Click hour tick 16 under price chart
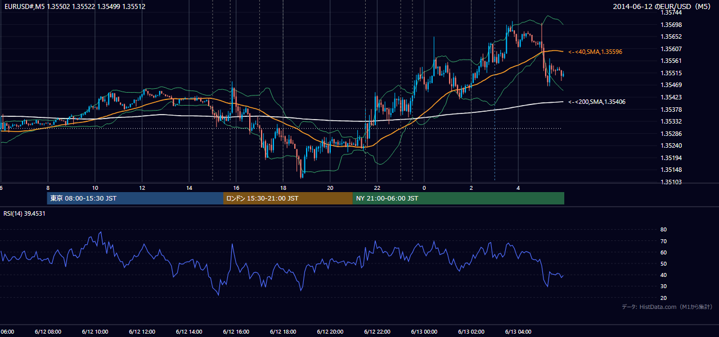 [236, 188]
